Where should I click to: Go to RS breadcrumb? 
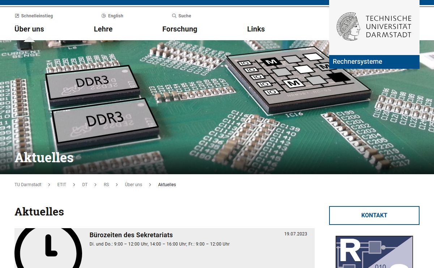coord(106,185)
